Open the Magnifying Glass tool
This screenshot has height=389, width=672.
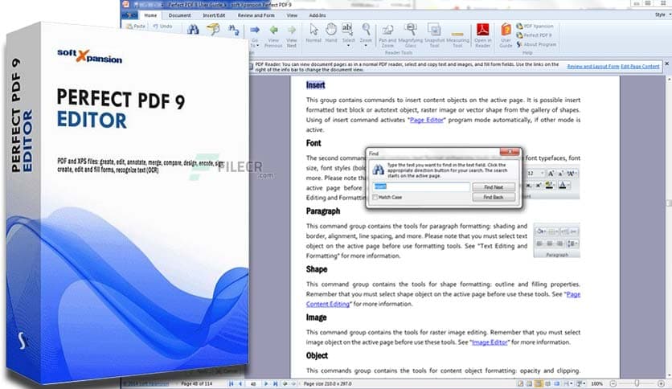(x=411, y=35)
